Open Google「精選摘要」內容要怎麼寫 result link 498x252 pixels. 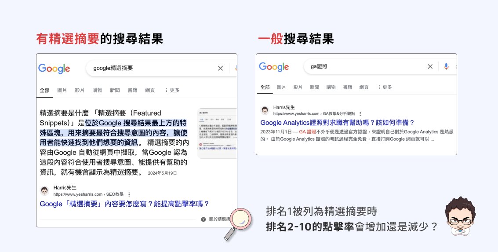(x=124, y=204)
